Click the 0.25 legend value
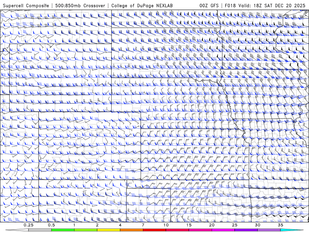The image size is (309, 232). (x=28, y=225)
